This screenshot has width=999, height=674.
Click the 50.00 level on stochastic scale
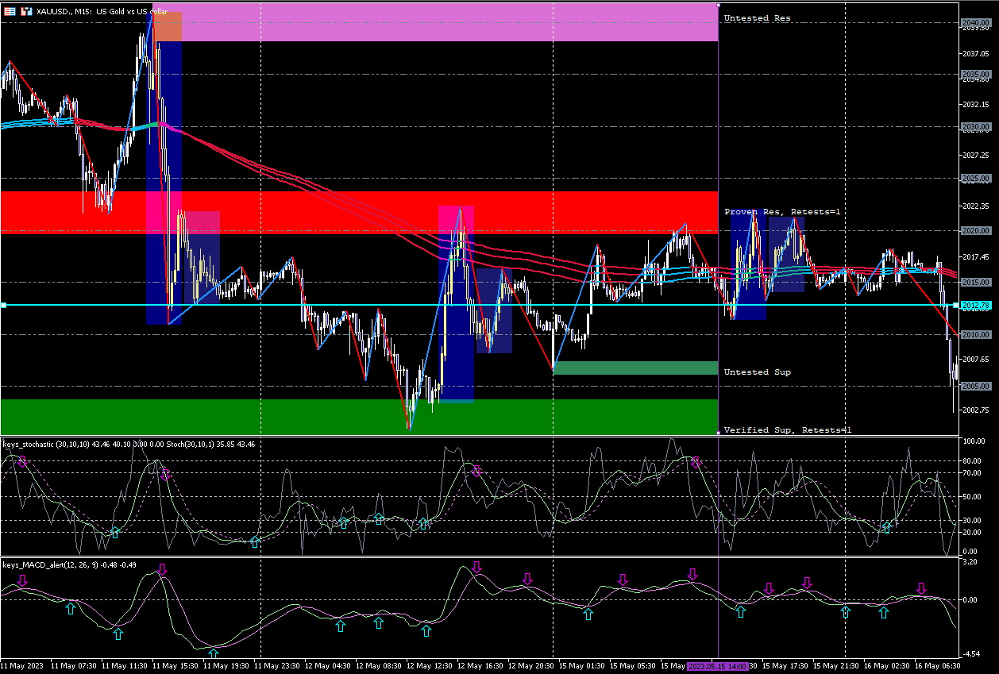pyautogui.click(x=972, y=496)
